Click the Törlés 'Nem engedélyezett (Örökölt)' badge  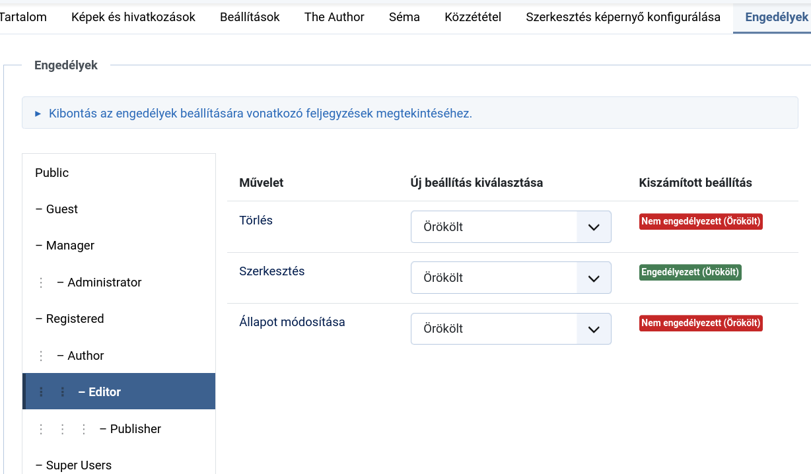701,221
